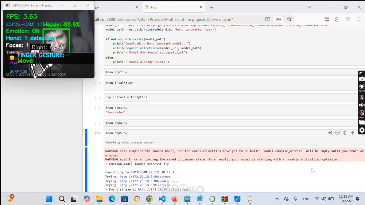365x205 pixels.
Task: Launch Copilot from the taskbar
Action: point(87,199)
